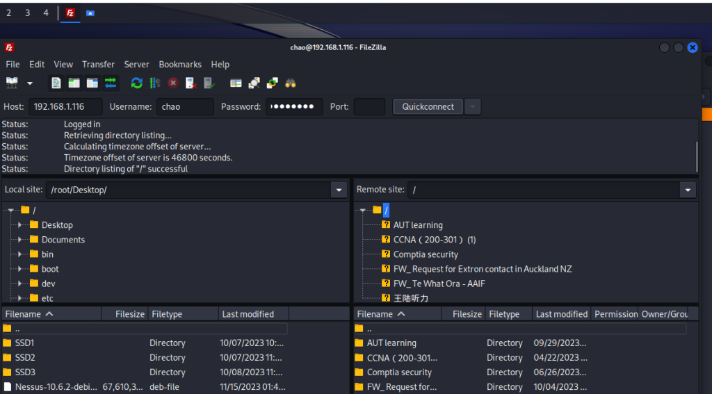Click the Username input field
This screenshot has width=712, height=394.
pos(185,107)
